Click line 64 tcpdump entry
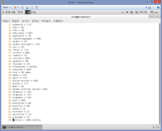The height and width of the screenshot is (131, 162). [x=21, y=117]
